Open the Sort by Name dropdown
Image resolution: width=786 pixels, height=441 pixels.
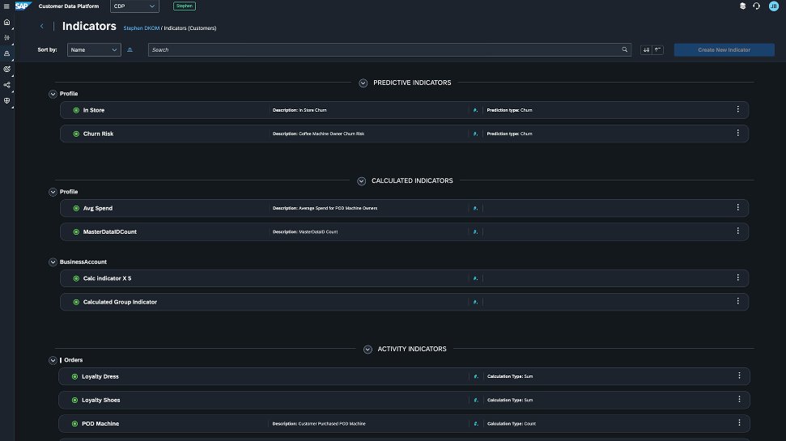94,49
